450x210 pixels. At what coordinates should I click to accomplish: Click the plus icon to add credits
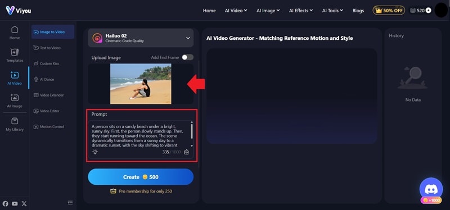click(x=428, y=11)
